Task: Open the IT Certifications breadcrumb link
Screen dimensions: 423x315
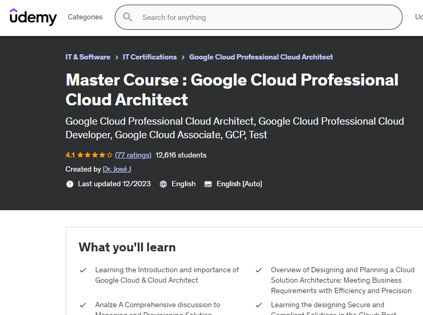Action: point(150,57)
